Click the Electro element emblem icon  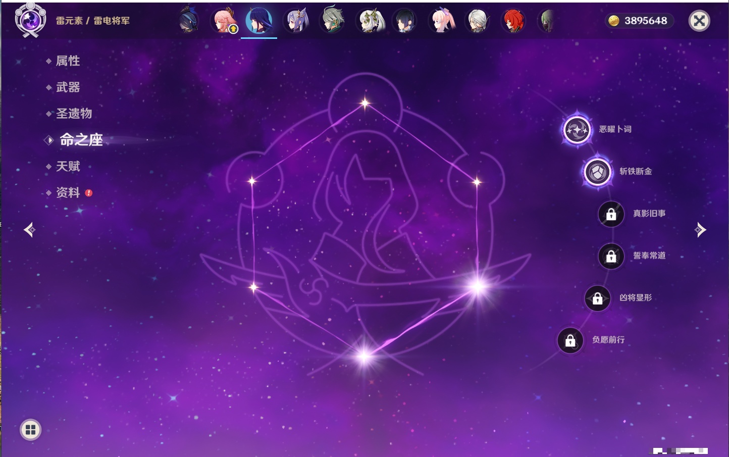click(30, 20)
